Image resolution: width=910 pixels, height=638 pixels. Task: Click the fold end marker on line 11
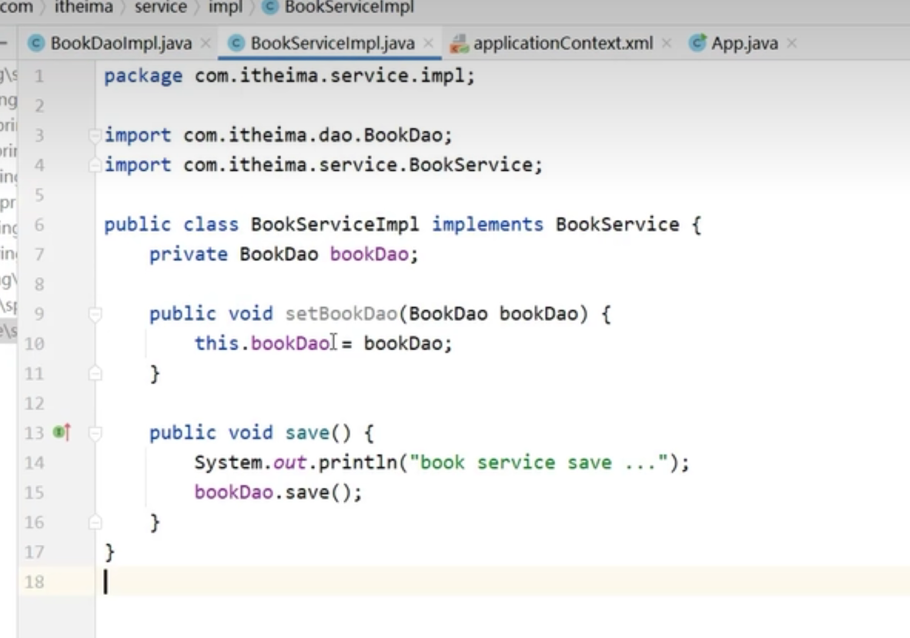pyautogui.click(x=95, y=373)
